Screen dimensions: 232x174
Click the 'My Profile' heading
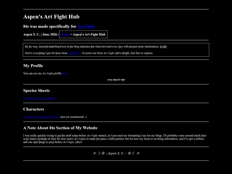pos(33,66)
